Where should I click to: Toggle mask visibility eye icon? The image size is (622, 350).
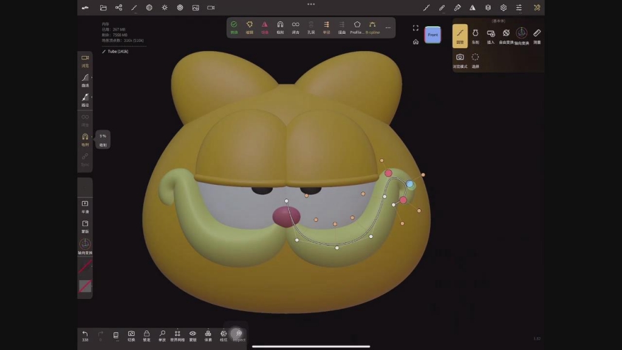point(193,335)
